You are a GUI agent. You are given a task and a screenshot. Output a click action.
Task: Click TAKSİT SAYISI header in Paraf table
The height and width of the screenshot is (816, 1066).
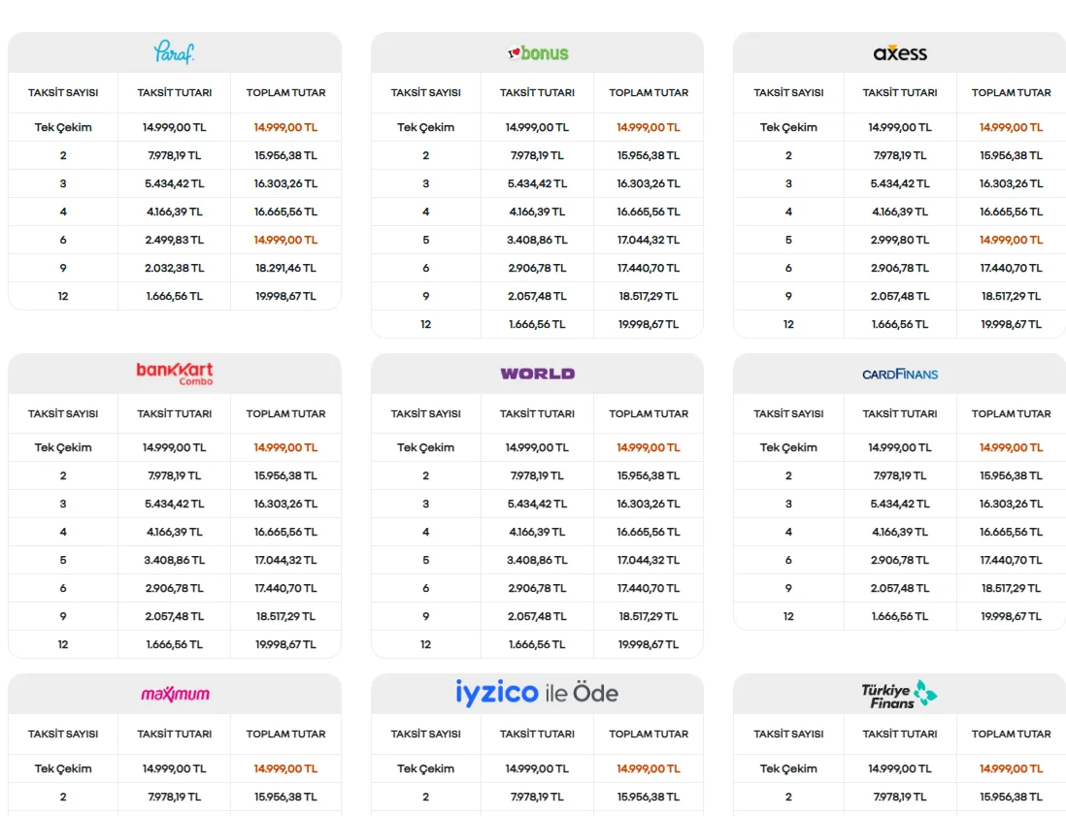point(63,92)
